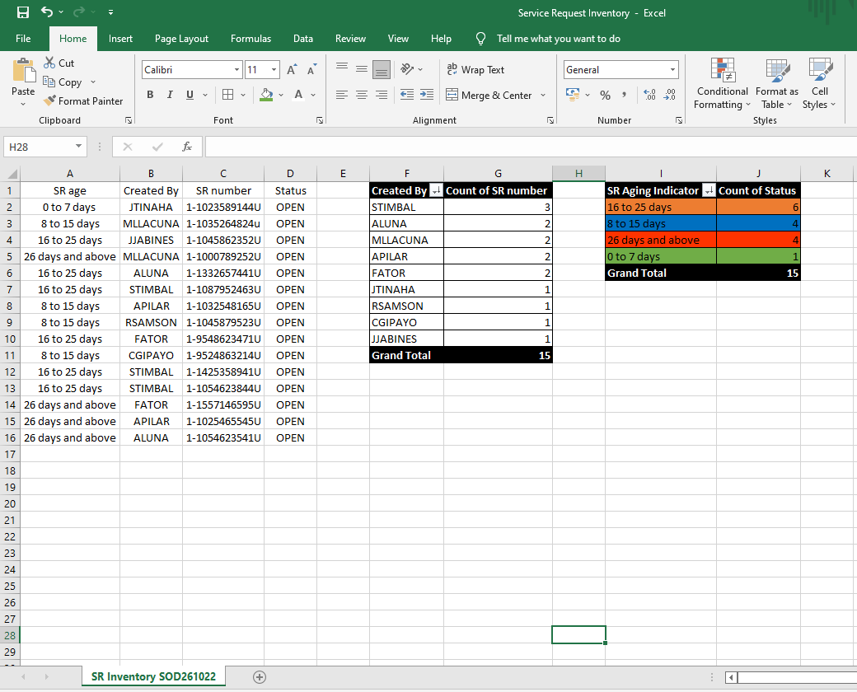857x692 pixels.
Task: Open the Paste options arrow
Action: [x=23, y=103]
